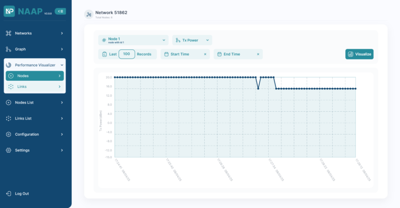Open the Links item chevron

[x=59, y=86]
